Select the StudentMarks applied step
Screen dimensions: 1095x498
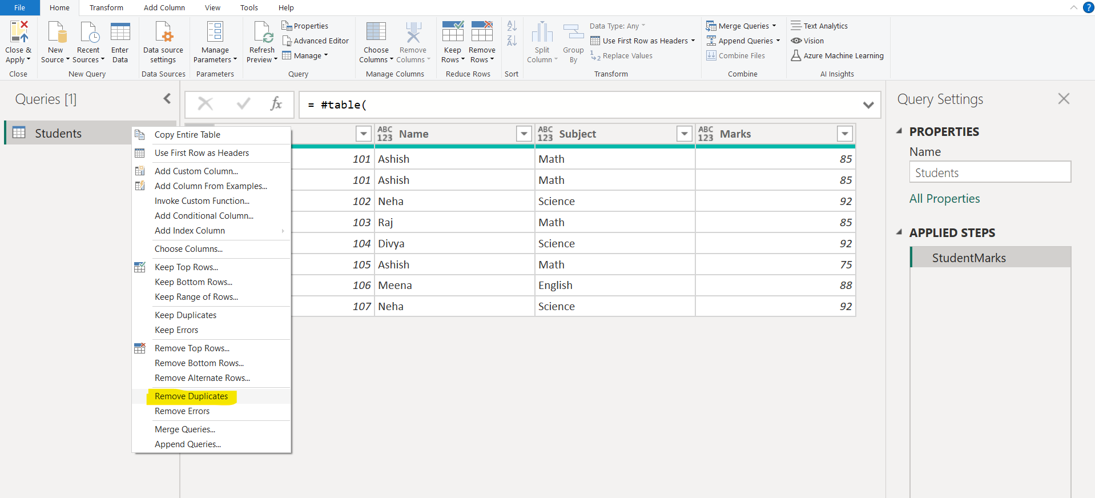969,258
